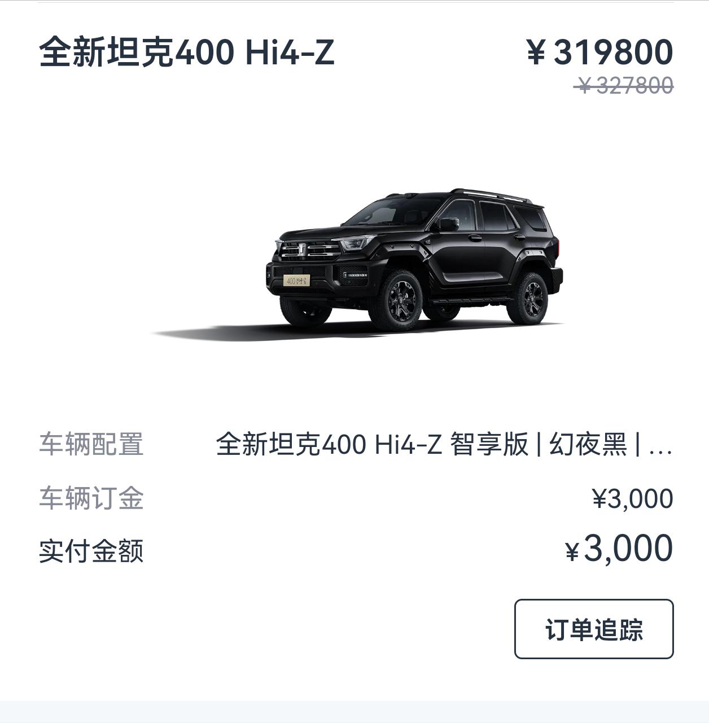Open the 订单追踪 order tracking button
The height and width of the screenshot is (723, 709).
pyautogui.click(x=594, y=629)
